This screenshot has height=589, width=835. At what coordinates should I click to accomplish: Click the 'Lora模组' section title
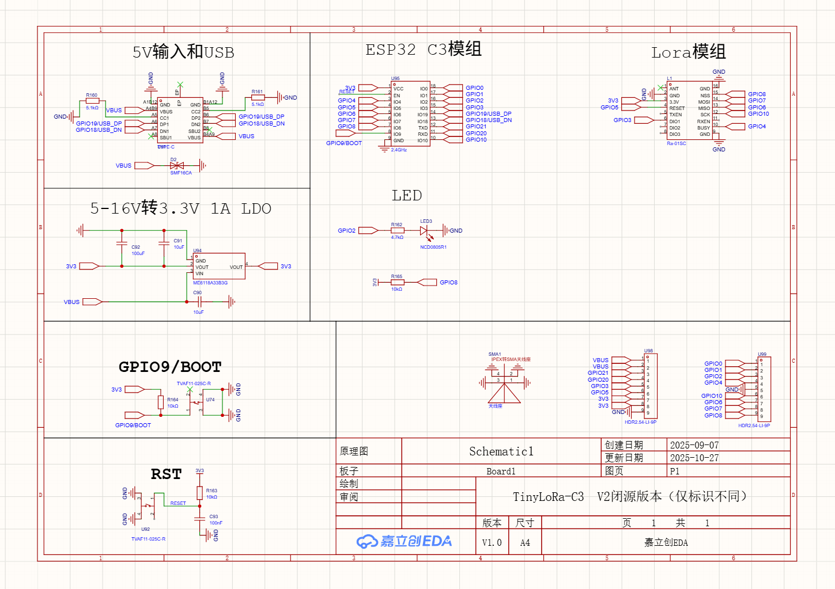click(x=689, y=52)
